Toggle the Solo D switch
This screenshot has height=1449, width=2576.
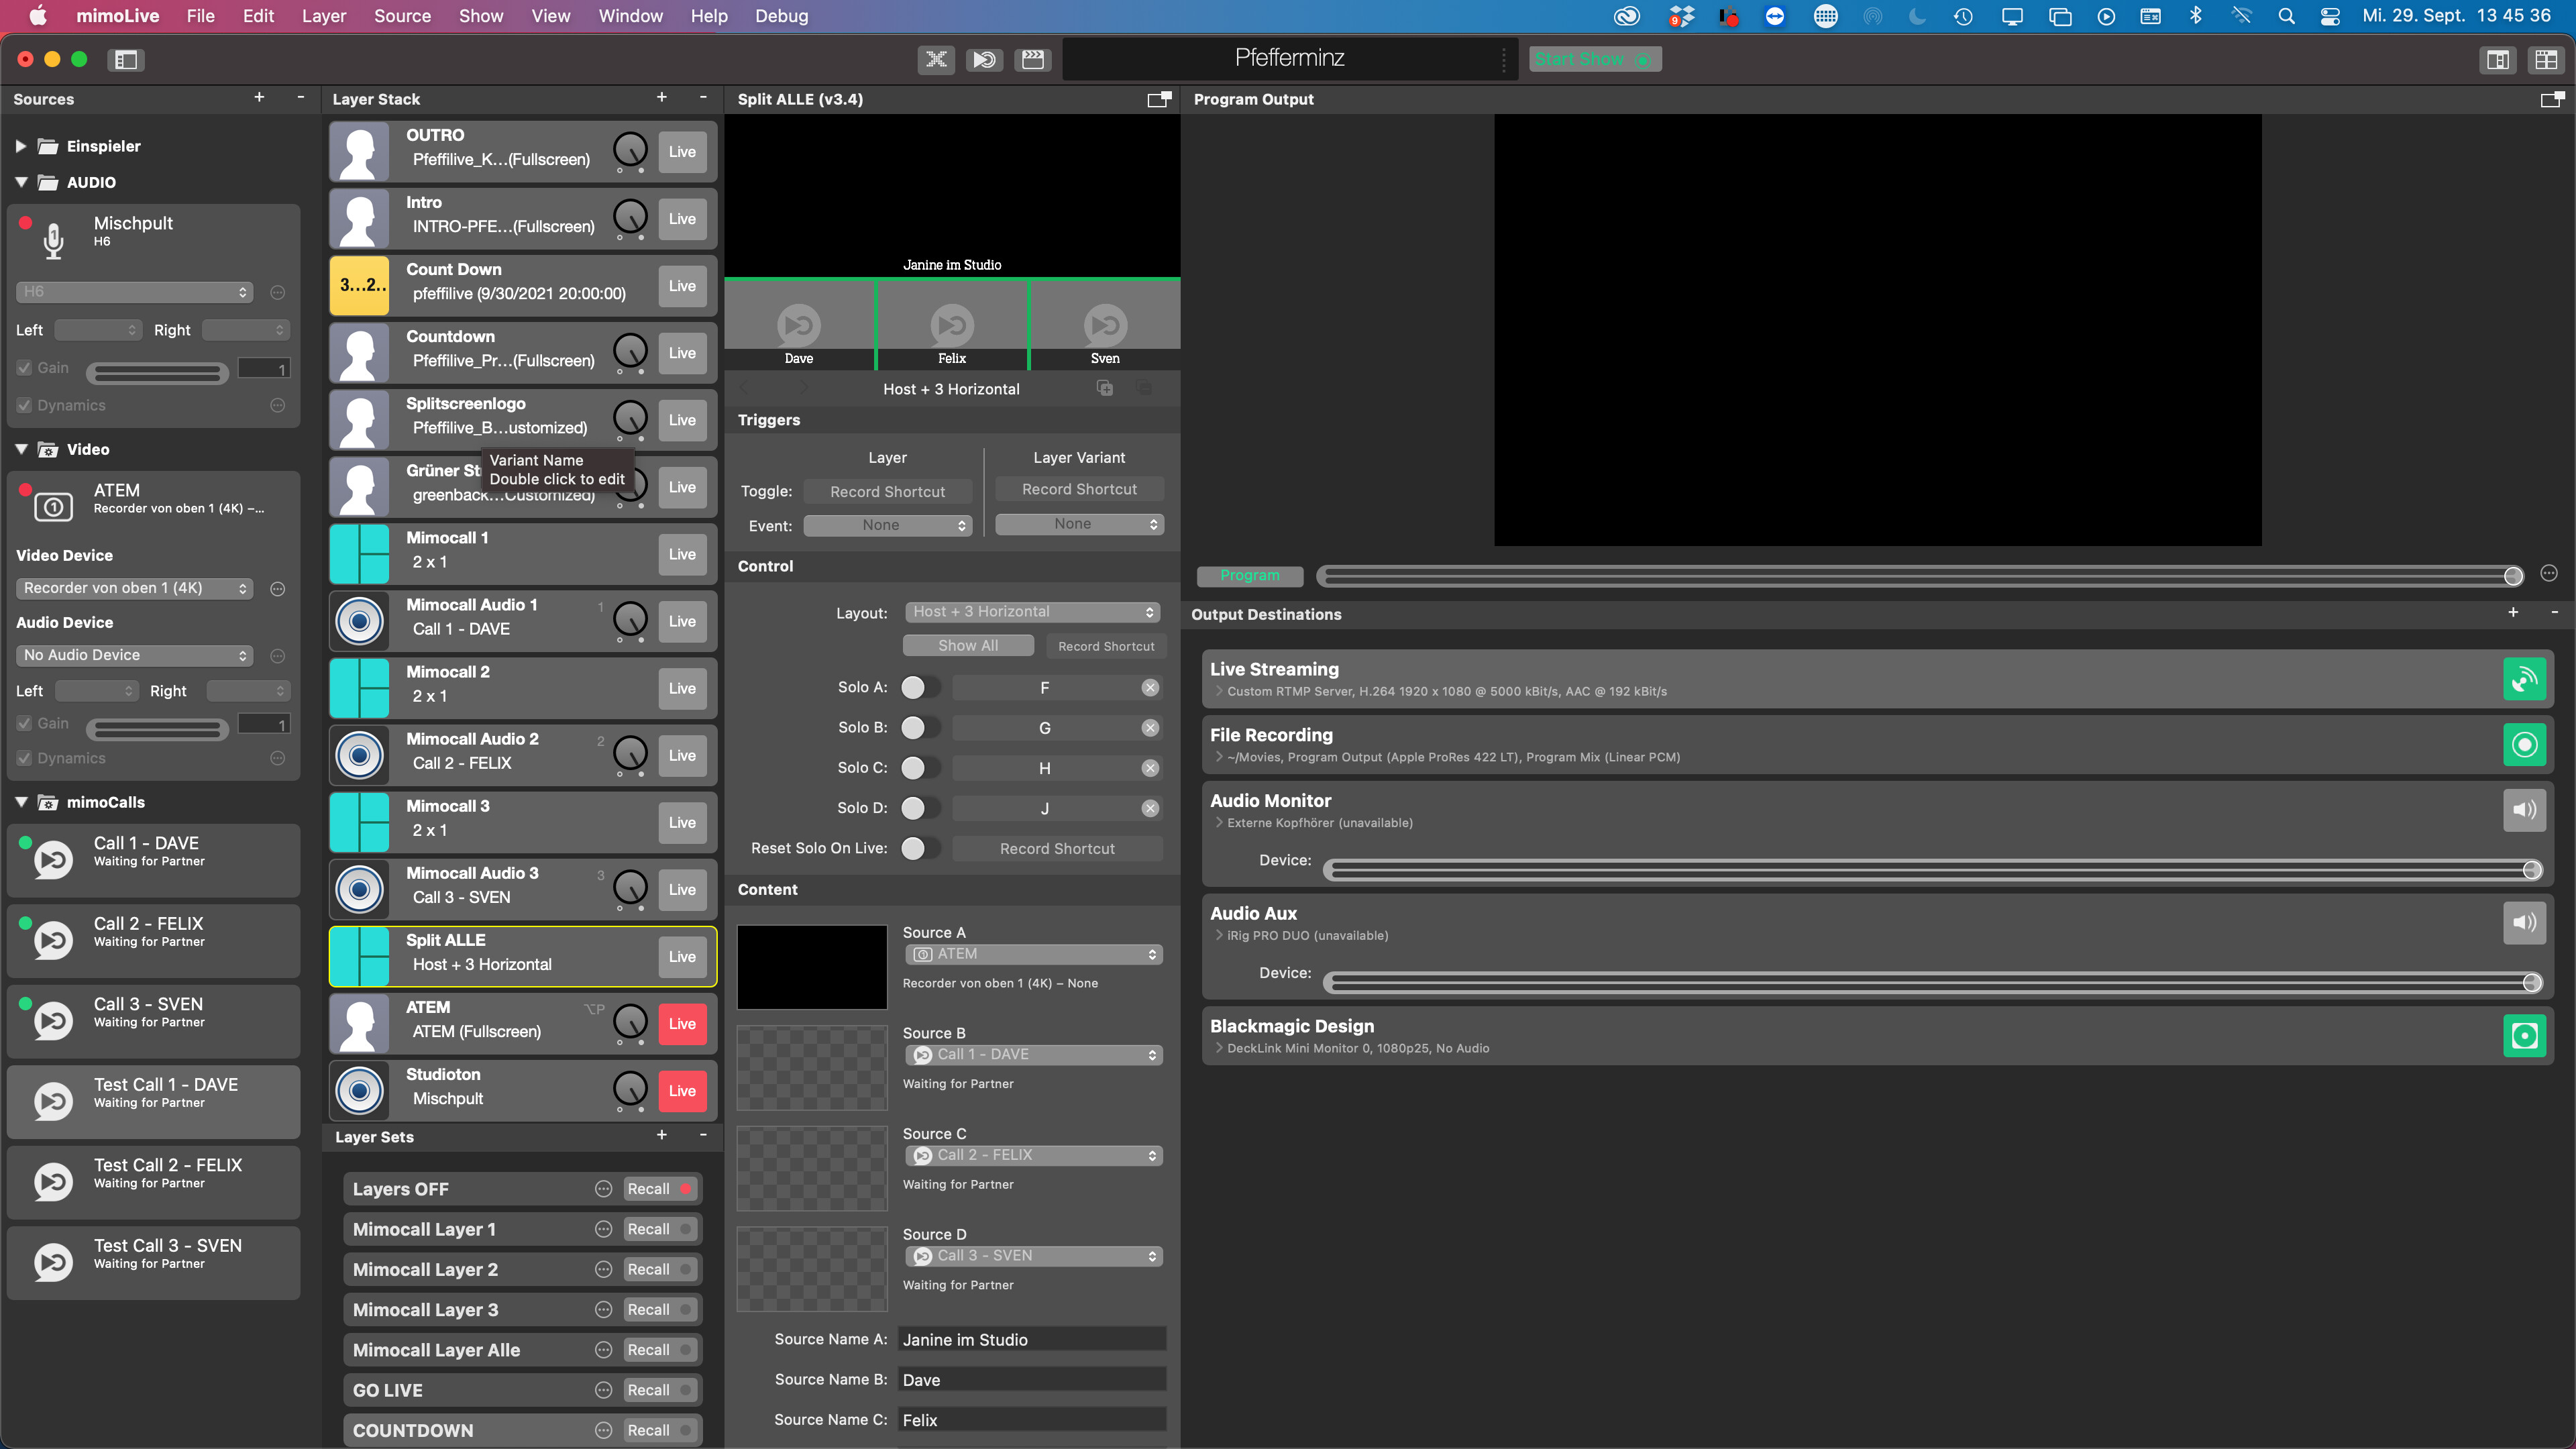920,808
